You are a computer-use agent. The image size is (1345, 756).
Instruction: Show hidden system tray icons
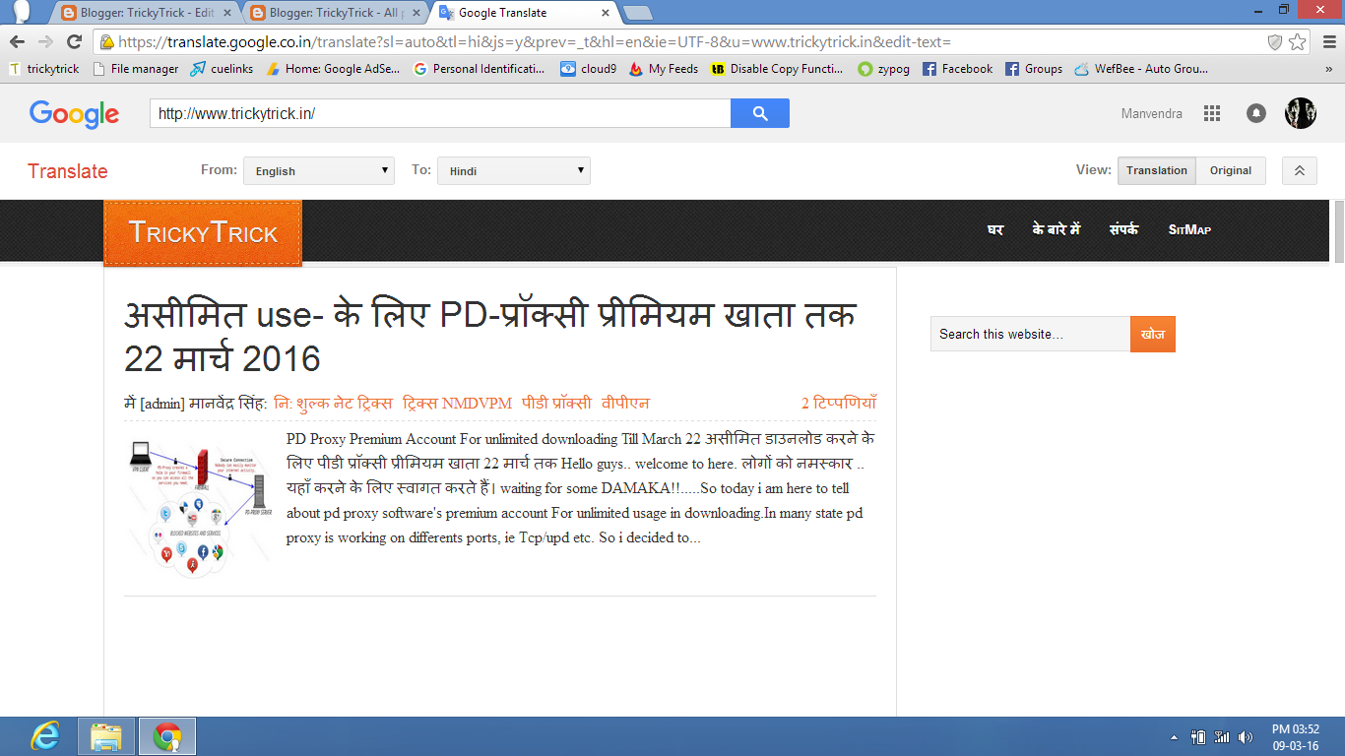click(1174, 737)
